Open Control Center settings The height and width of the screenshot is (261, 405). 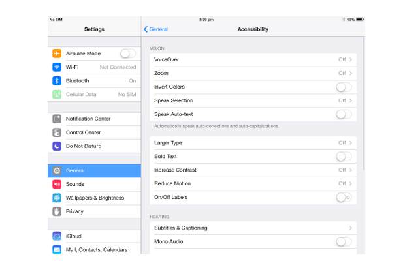click(x=94, y=132)
